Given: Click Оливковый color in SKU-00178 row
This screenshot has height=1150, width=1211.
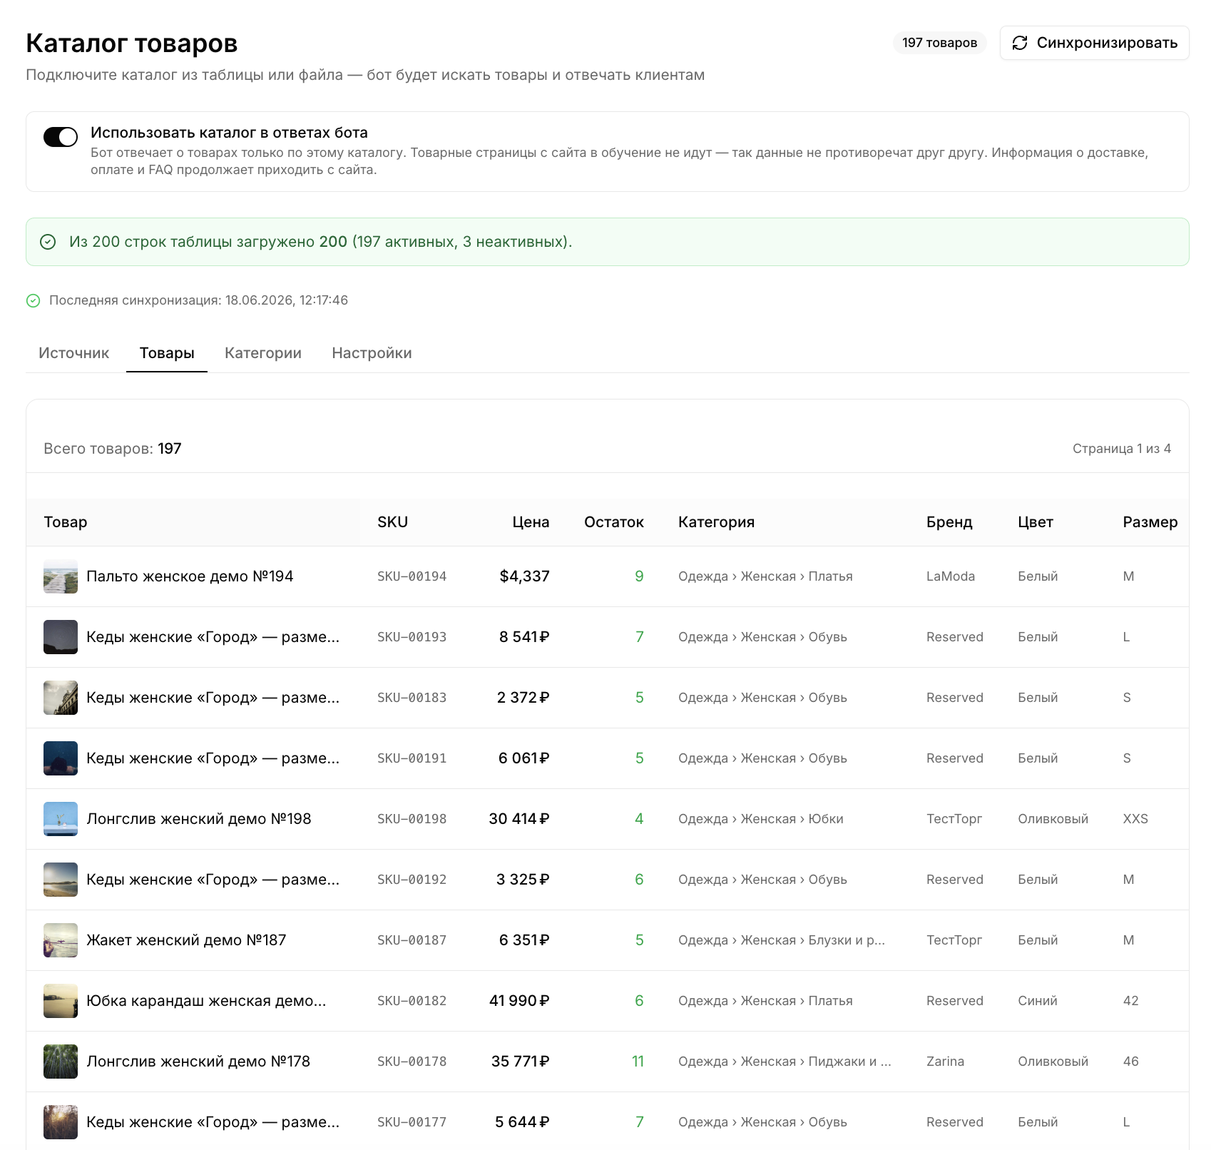Looking at the screenshot, I should [x=1053, y=1062].
